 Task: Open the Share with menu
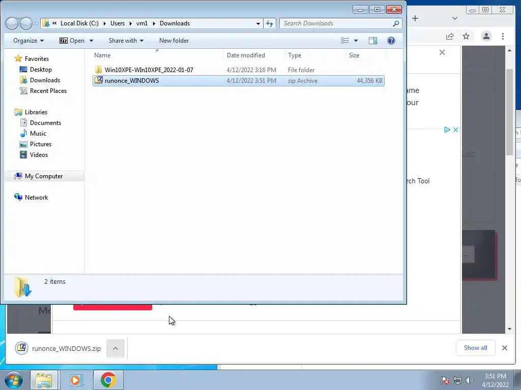click(126, 41)
